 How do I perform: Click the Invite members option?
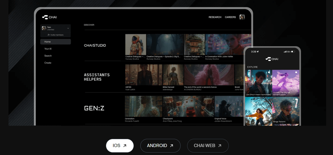click(56, 35)
